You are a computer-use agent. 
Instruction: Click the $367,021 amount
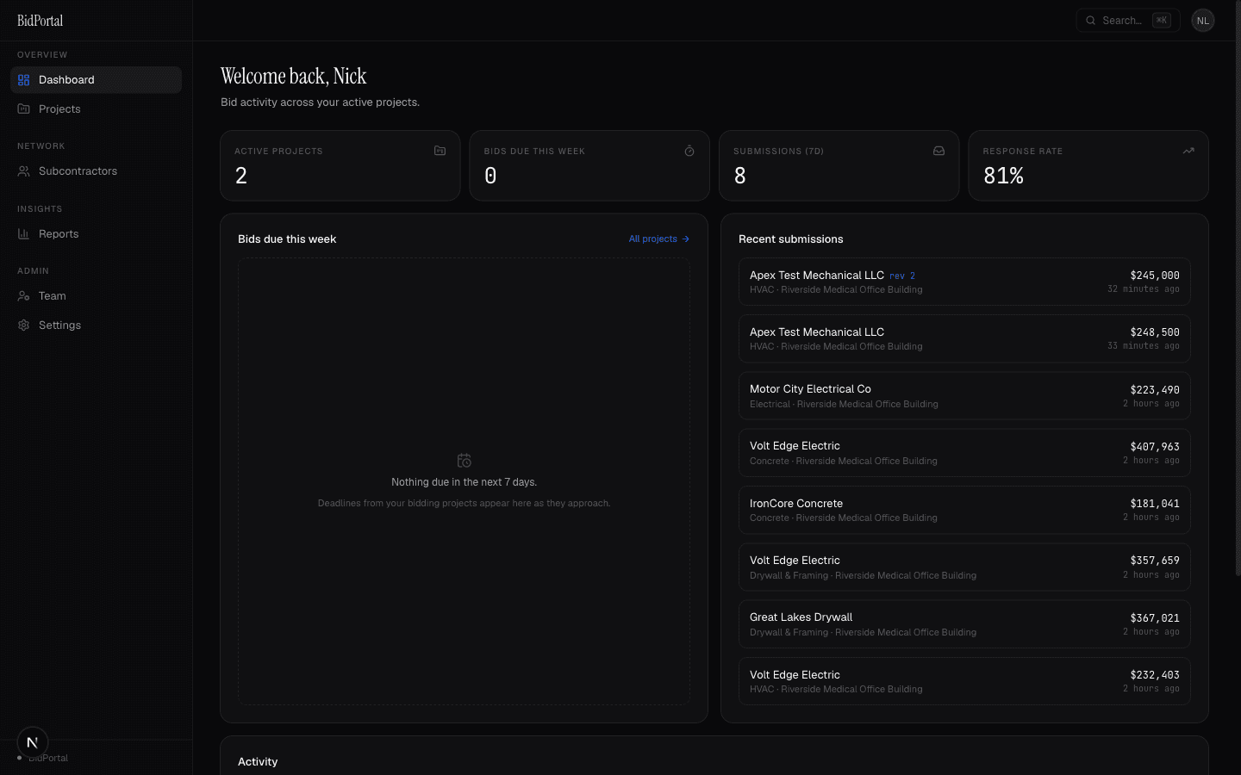[1155, 618]
